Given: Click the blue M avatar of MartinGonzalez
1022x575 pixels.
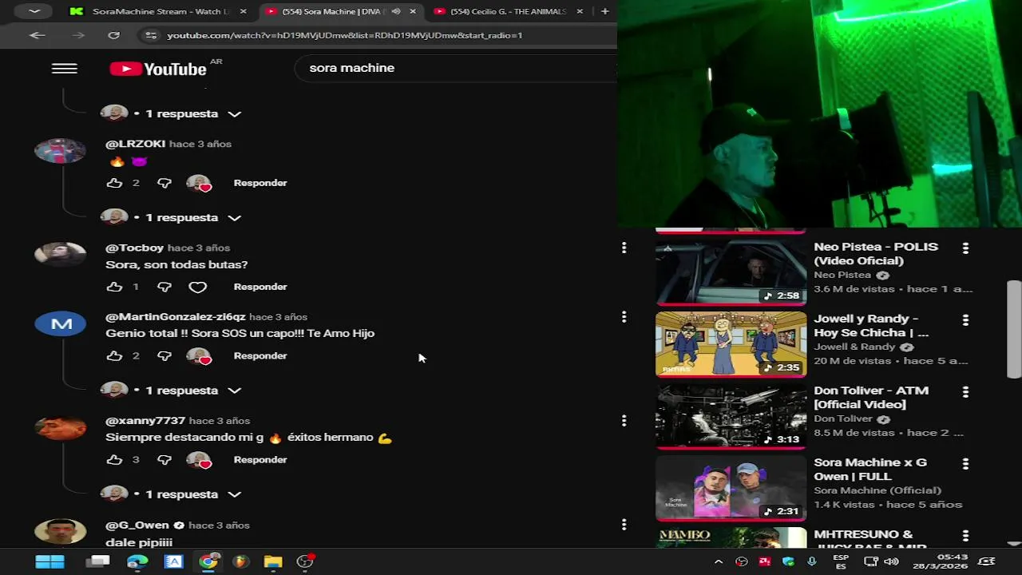Looking at the screenshot, I should (x=61, y=324).
